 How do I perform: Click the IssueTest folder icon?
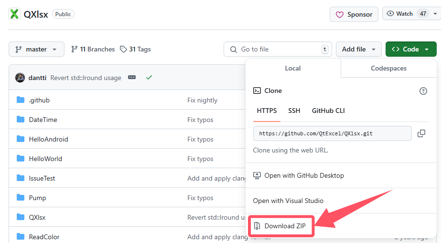tap(21, 178)
